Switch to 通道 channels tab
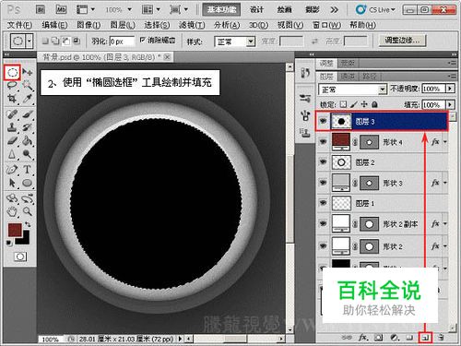Screen dimensions: 461x346 click(348, 76)
